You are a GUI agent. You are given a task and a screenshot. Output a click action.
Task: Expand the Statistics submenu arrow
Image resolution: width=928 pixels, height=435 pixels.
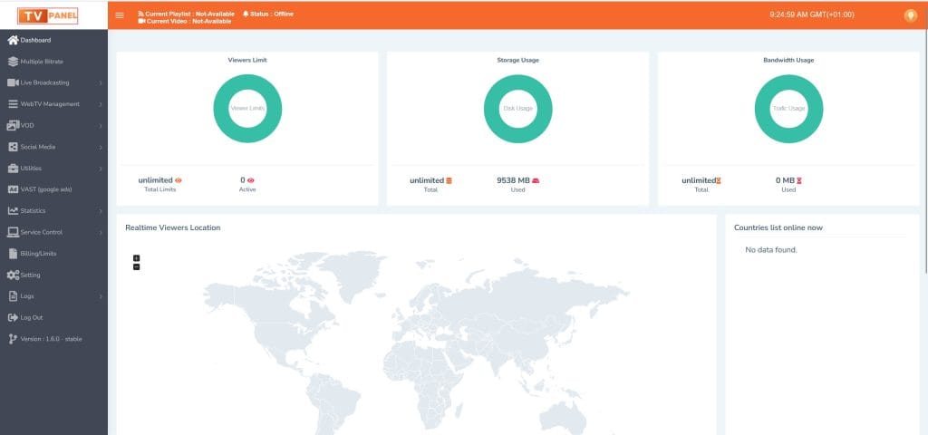(101, 211)
